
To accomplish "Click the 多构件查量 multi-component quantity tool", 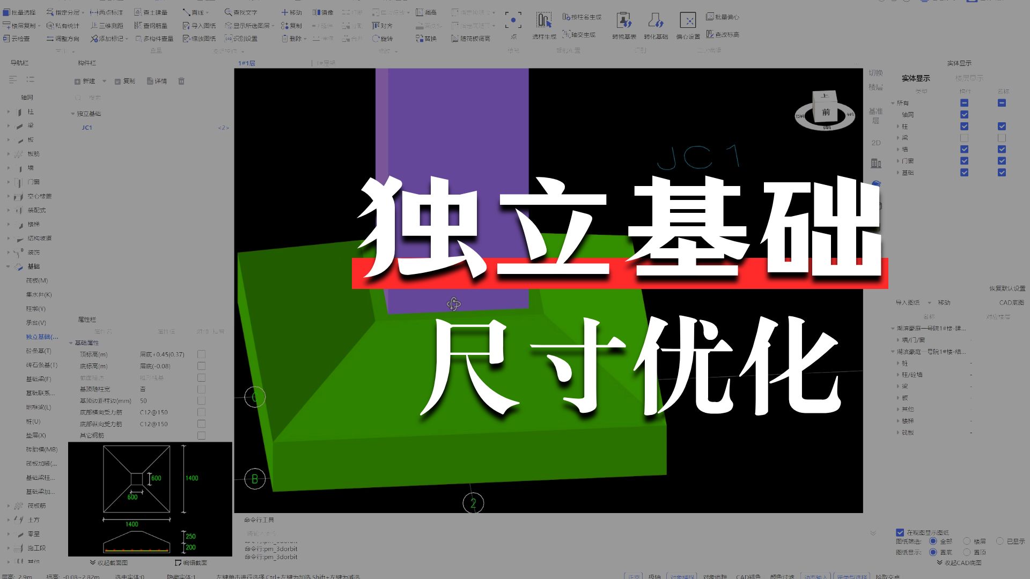I will click(154, 39).
